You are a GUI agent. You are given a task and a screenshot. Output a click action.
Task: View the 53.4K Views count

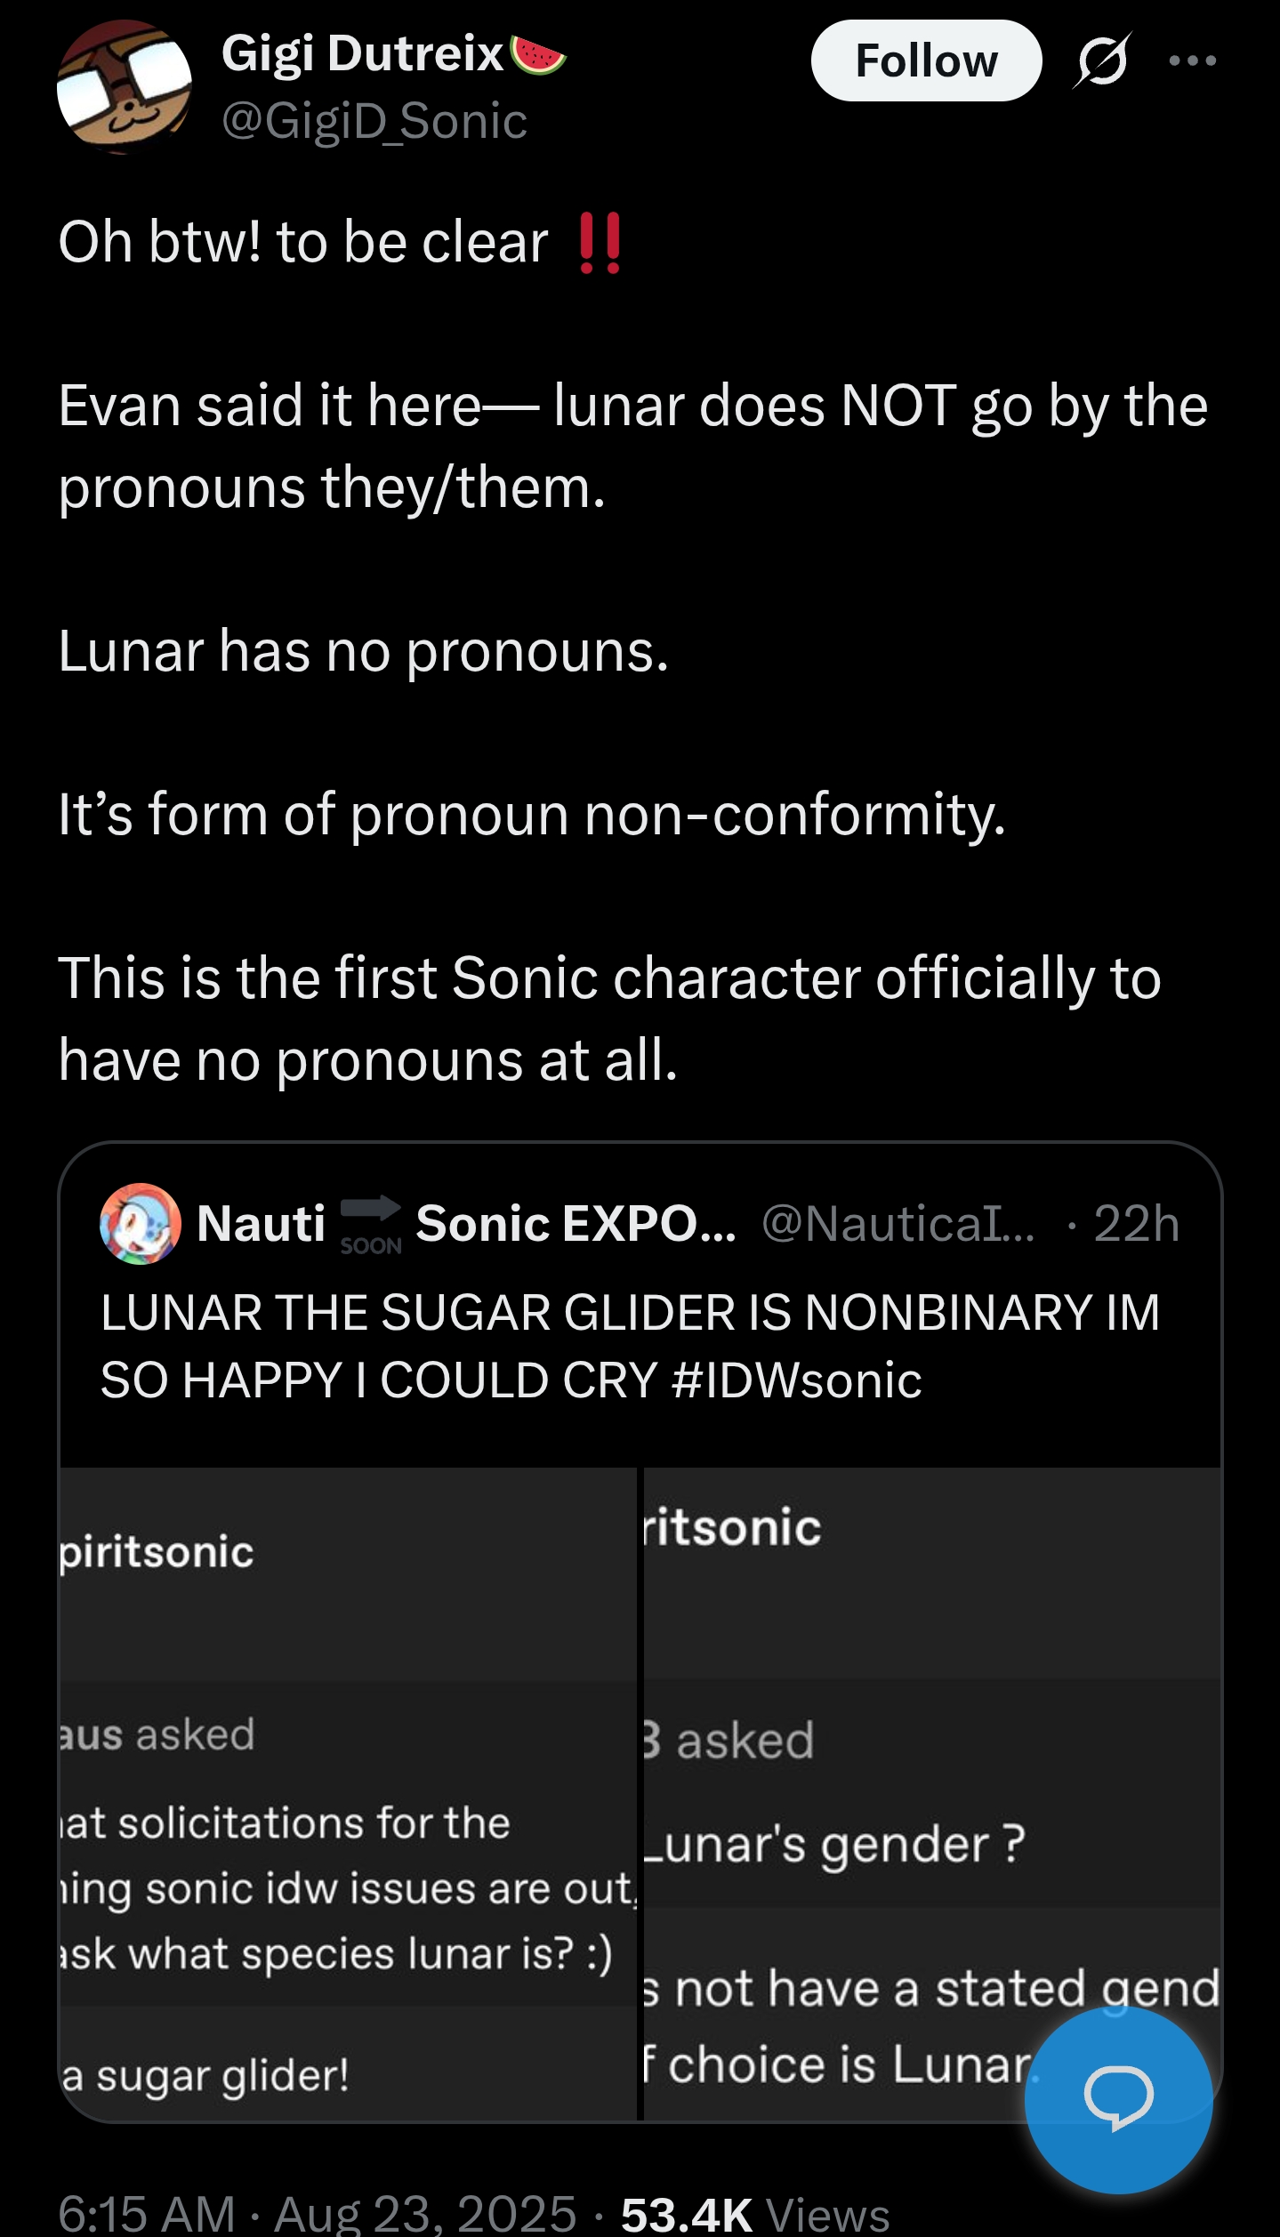coord(755,2213)
